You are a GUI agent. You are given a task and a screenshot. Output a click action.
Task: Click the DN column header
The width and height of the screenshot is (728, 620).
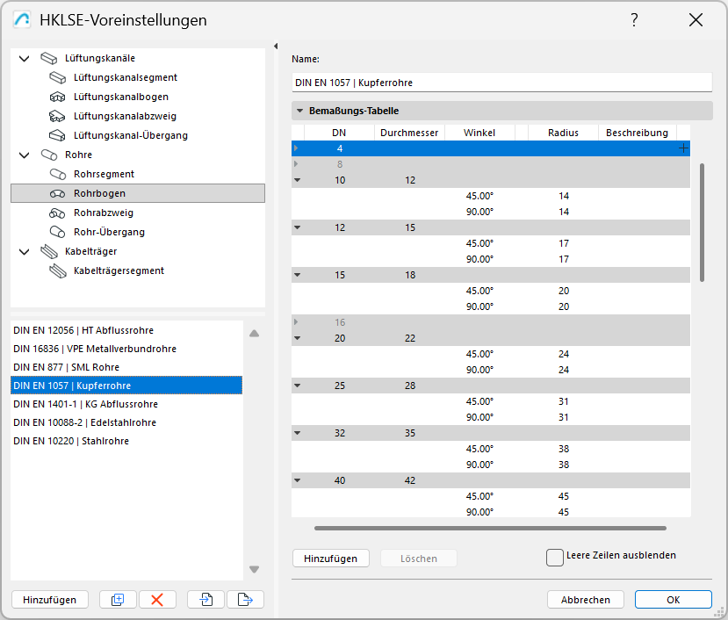tap(339, 133)
